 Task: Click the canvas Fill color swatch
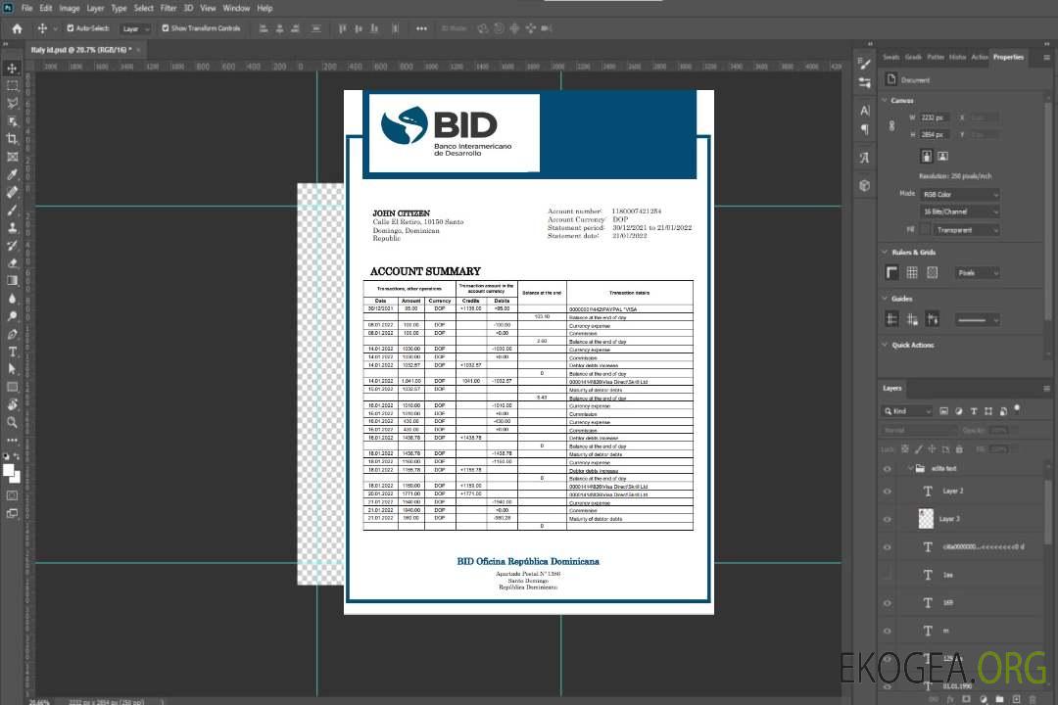pos(926,230)
